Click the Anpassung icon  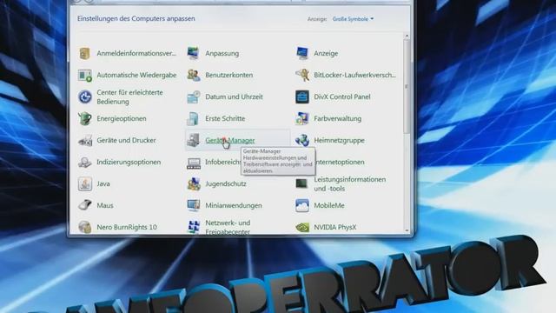pyautogui.click(x=193, y=54)
